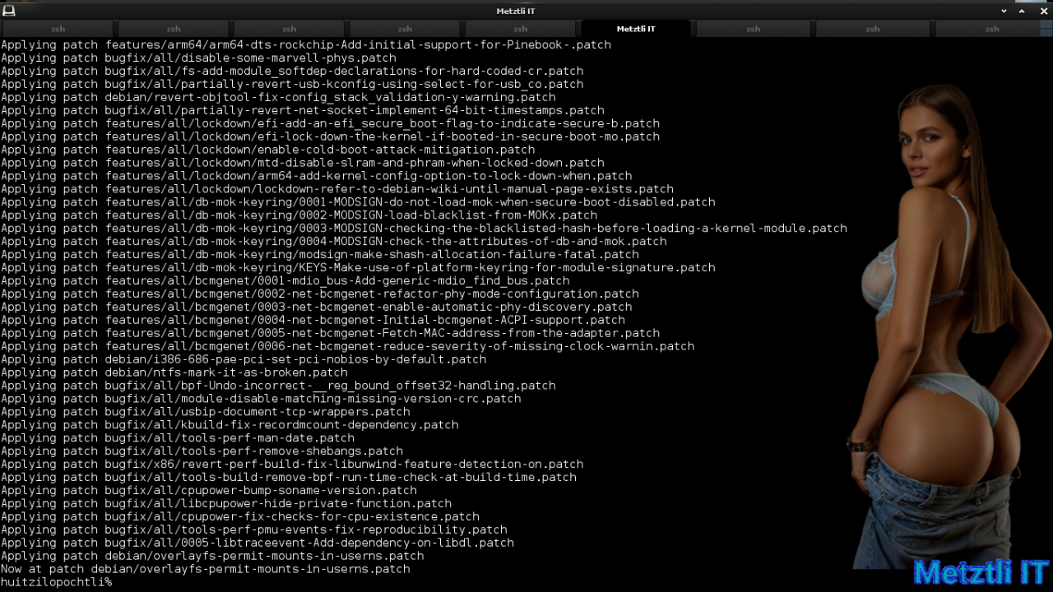
Task: Click the cpupower-bump-soname-version.patch line
Action: (209, 491)
